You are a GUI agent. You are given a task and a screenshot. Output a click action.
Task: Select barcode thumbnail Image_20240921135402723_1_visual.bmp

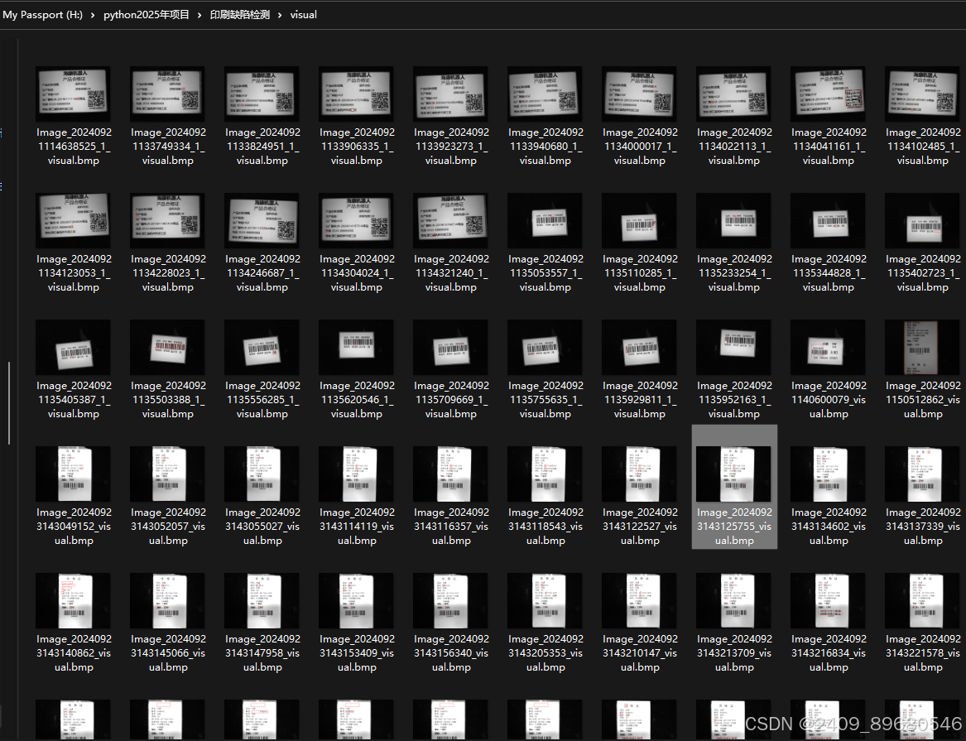point(922,220)
